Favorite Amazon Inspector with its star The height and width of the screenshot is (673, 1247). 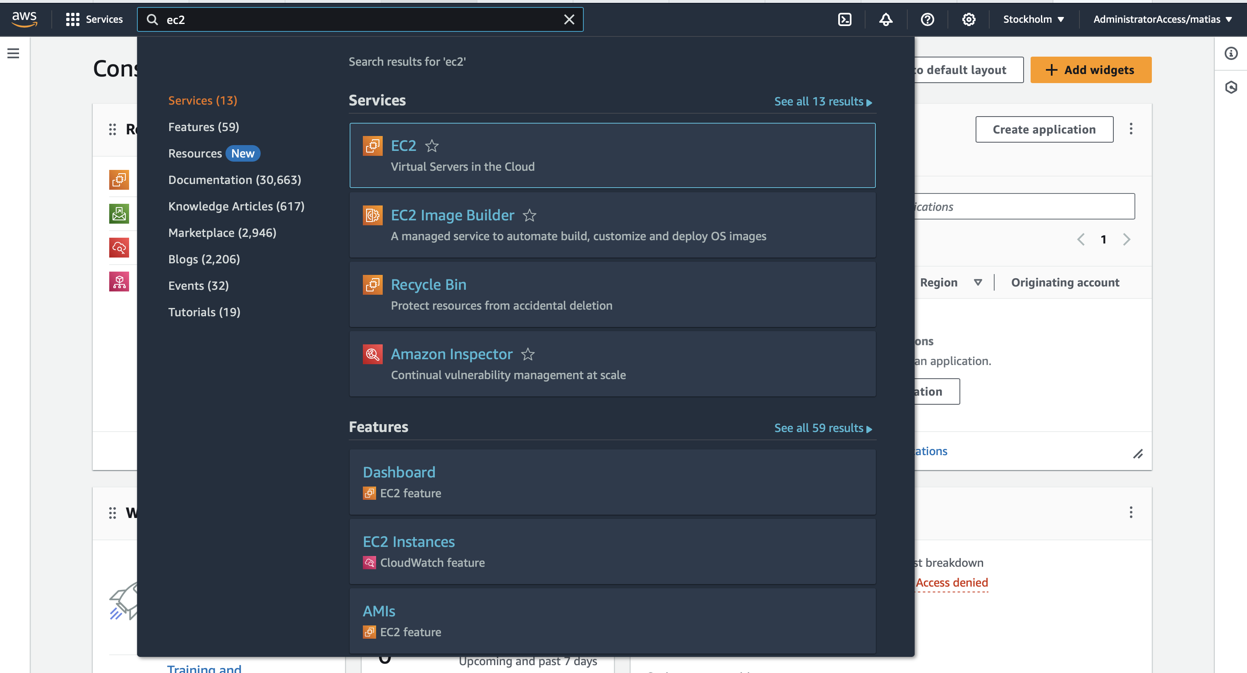click(528, 354)
